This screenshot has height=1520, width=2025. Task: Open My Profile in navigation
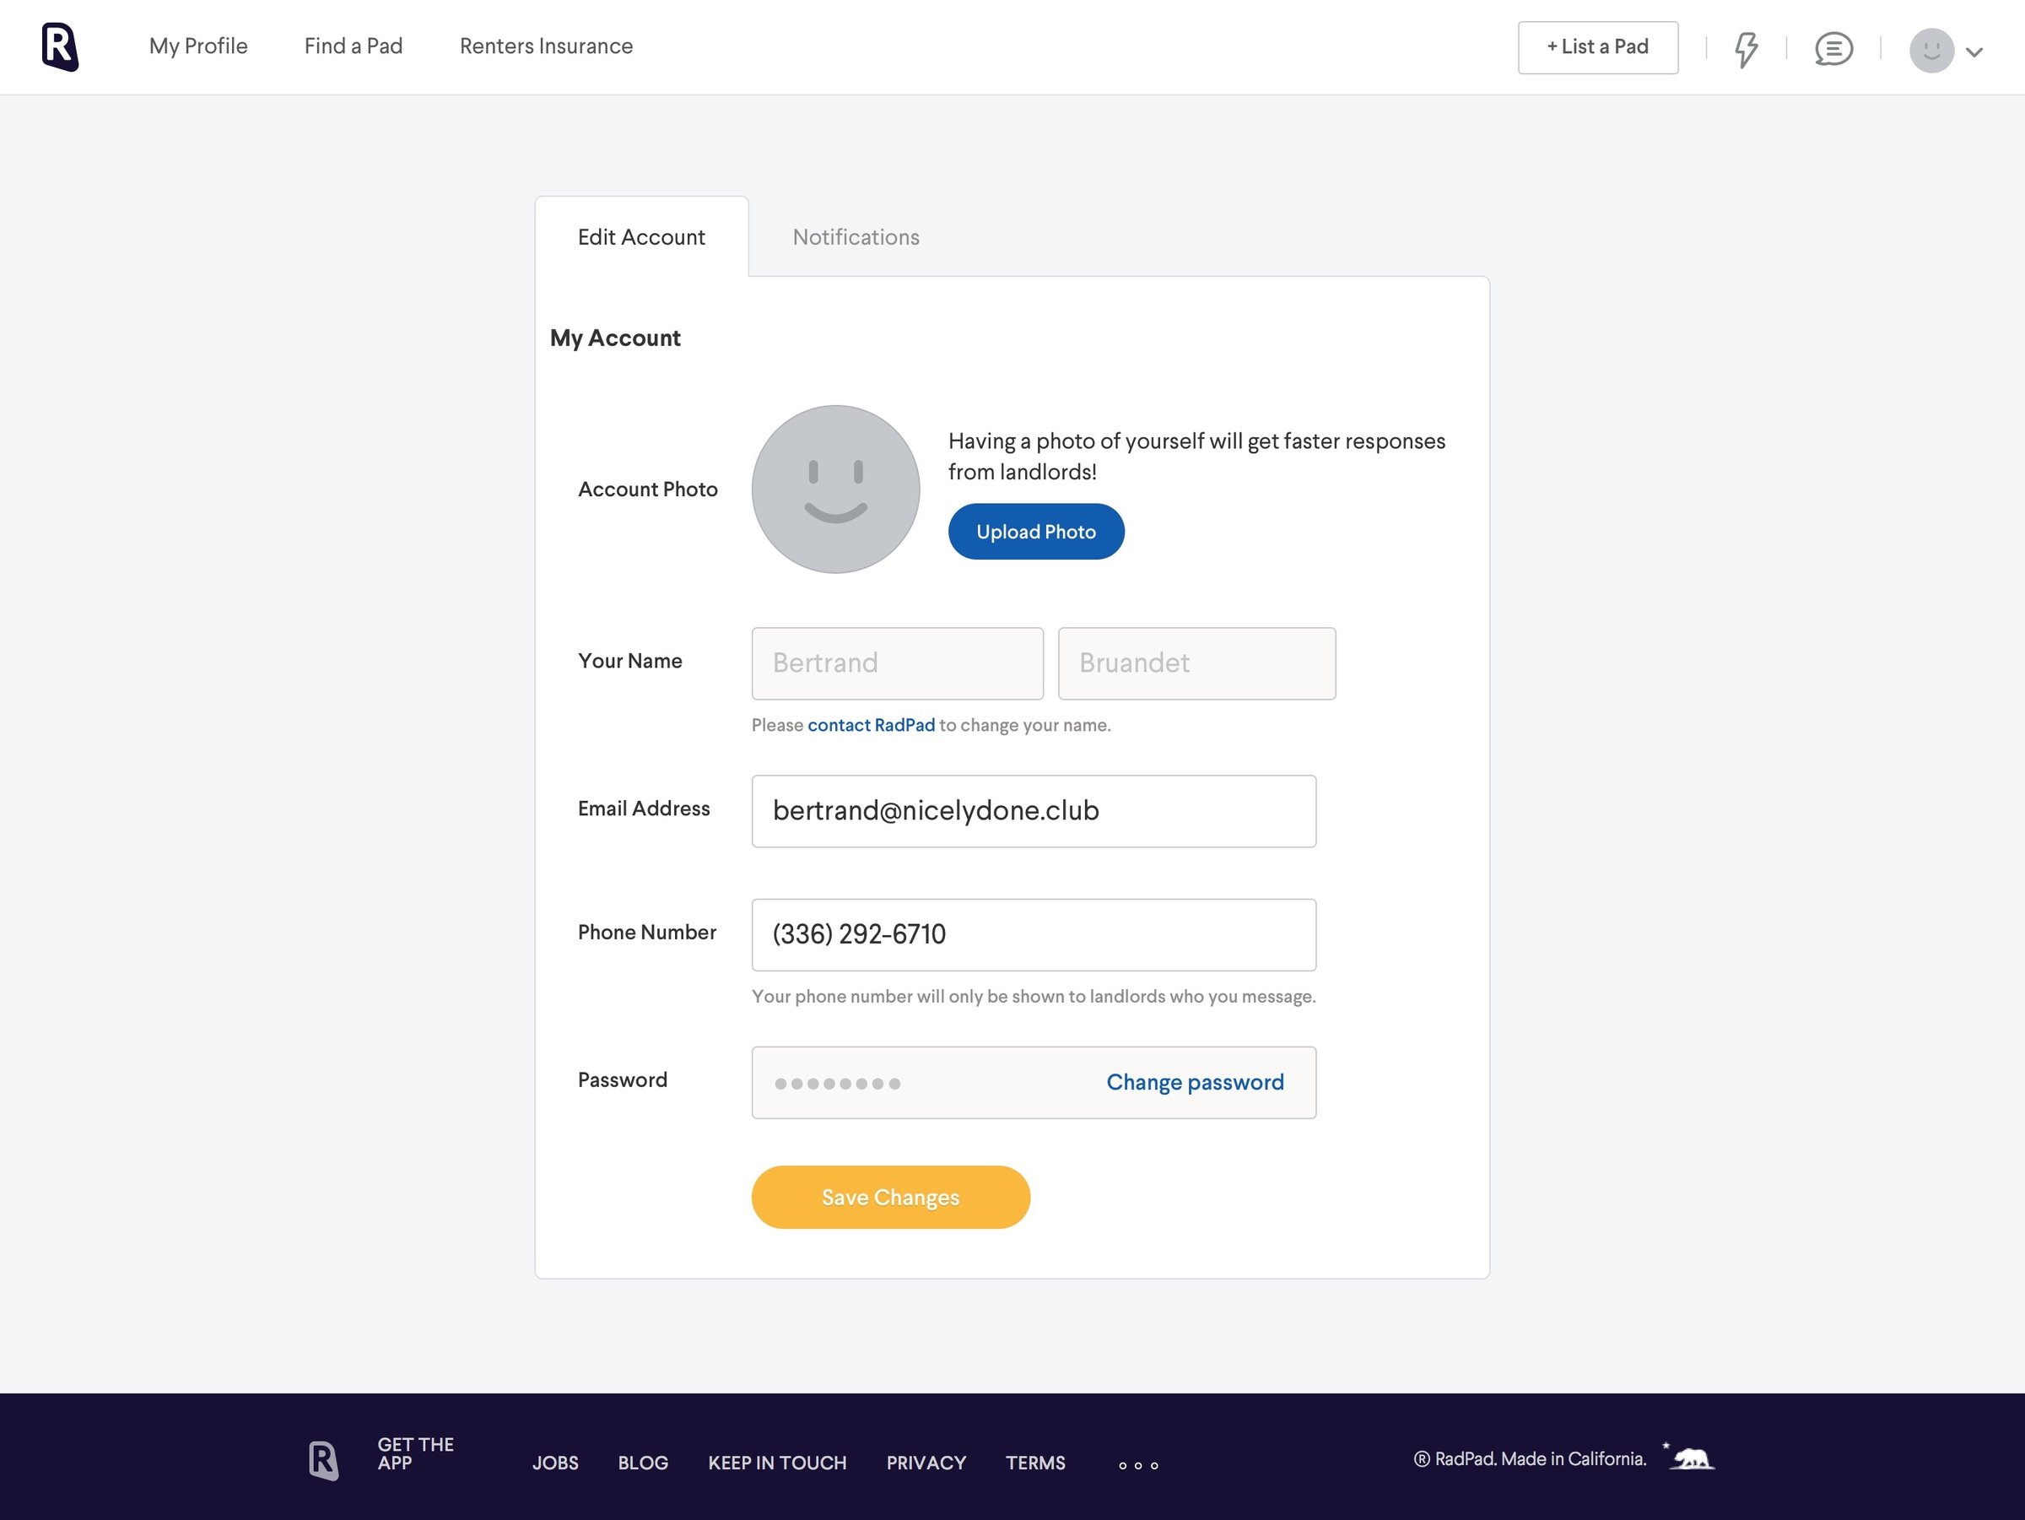(198, 46)
